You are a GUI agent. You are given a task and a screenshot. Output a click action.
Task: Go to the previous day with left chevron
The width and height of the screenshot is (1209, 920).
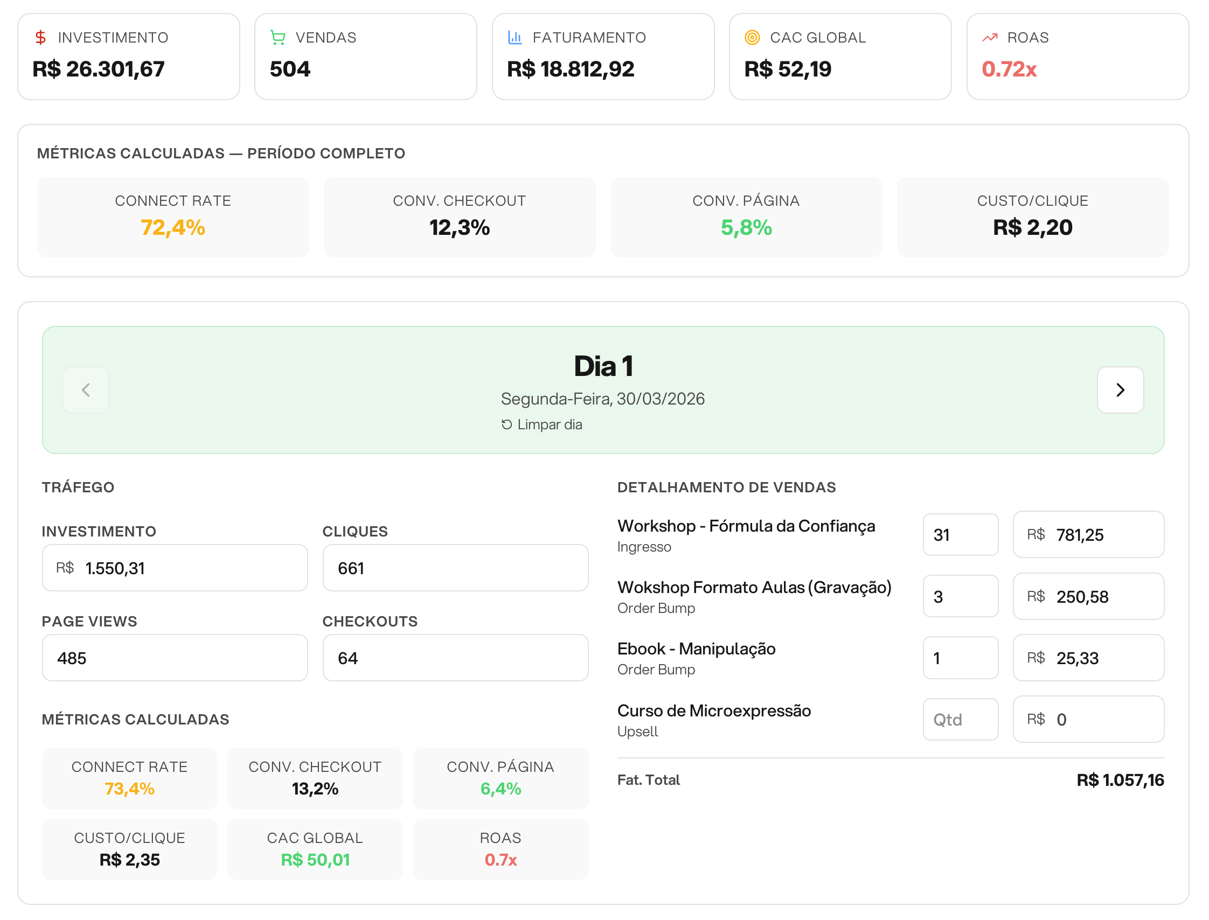coord(86,390)
